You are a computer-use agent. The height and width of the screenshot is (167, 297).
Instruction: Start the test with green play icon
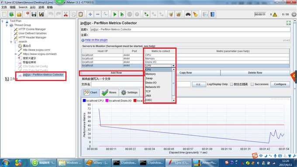coord(114,14)
